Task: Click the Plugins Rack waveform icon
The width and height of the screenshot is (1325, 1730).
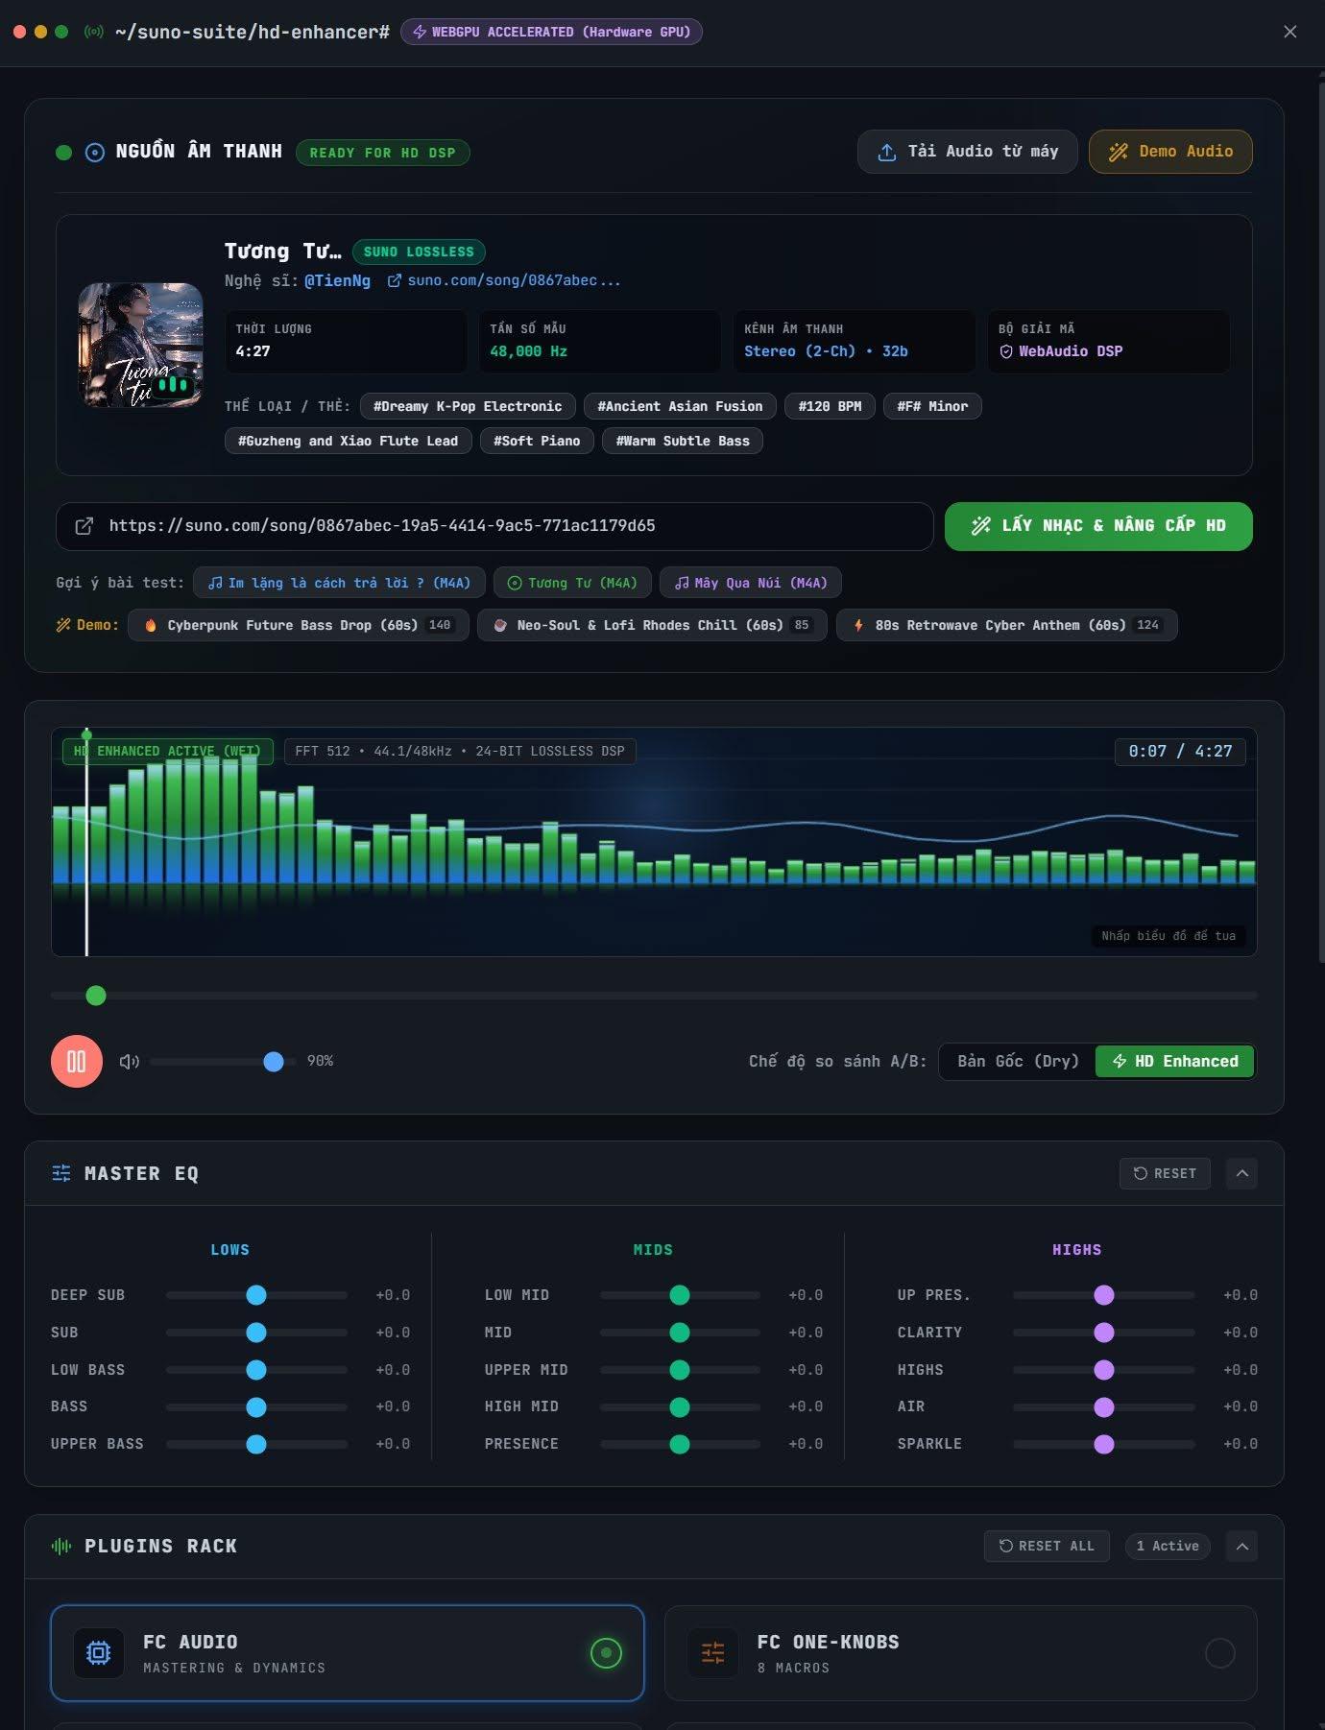Action: point(61,1546)
